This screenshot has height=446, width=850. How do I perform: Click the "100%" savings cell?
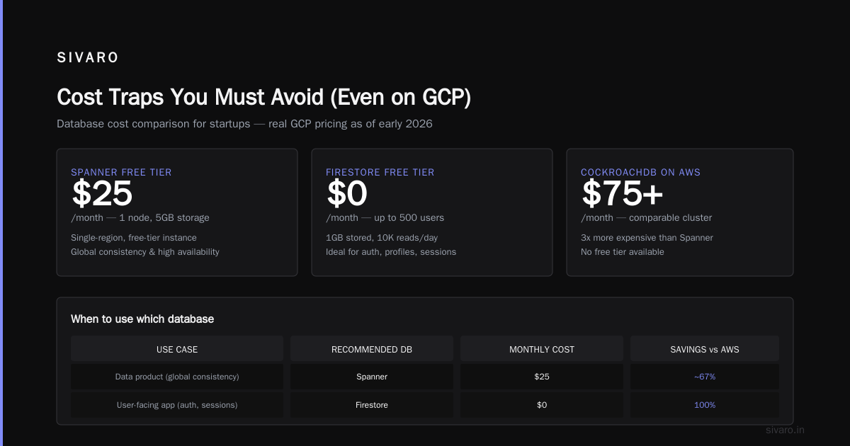click(x=705, y=405)
